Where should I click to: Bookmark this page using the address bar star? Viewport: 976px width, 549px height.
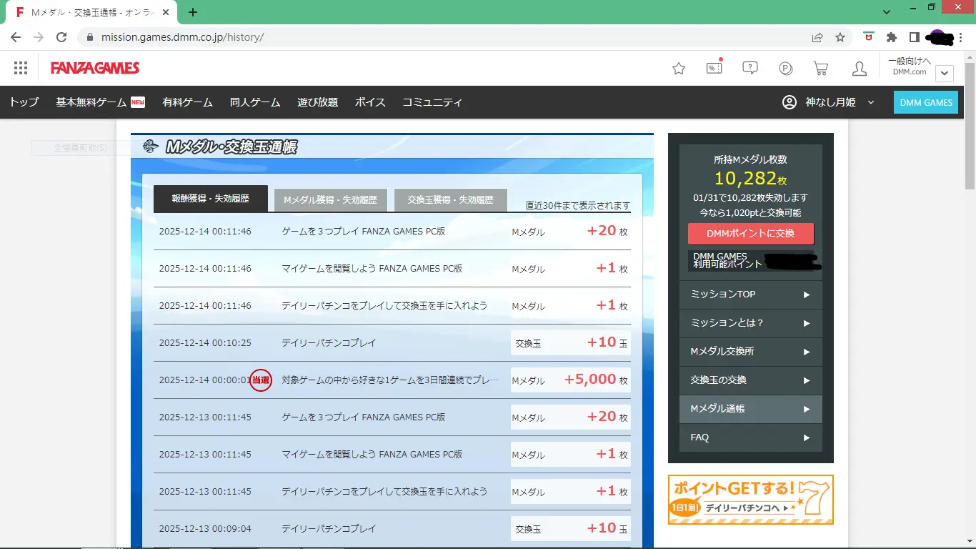pos(840,37)
